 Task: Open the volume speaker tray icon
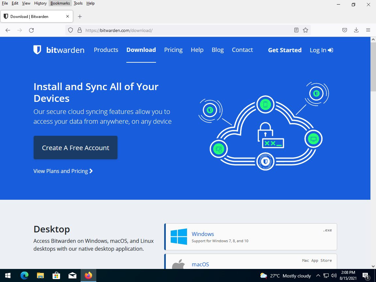coord(334,276)
